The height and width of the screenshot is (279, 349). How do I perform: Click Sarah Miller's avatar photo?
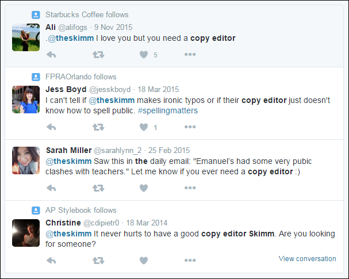[x=26, y=160]
